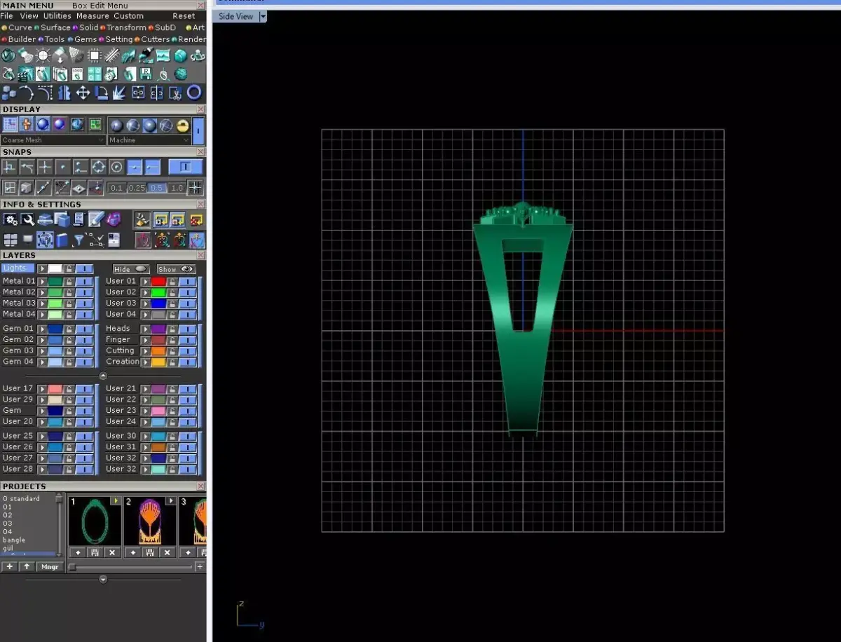Click the clustered boxes icon
This screenshot has width=841, height=642.
point(8,93)
